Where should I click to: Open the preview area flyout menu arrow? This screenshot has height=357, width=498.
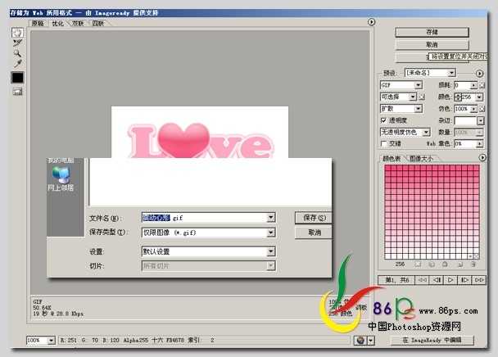[371, 22]
